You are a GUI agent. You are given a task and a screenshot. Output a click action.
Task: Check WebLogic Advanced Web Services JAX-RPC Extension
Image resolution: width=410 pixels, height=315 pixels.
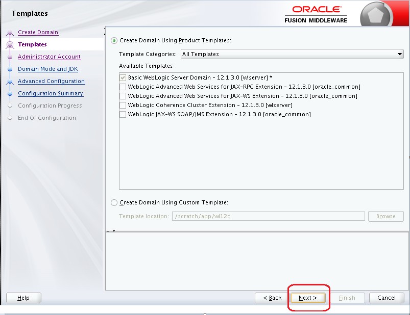tap(123, 87)
